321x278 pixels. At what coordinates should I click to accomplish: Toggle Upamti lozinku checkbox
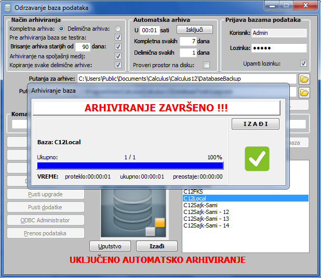coord(303,63)
